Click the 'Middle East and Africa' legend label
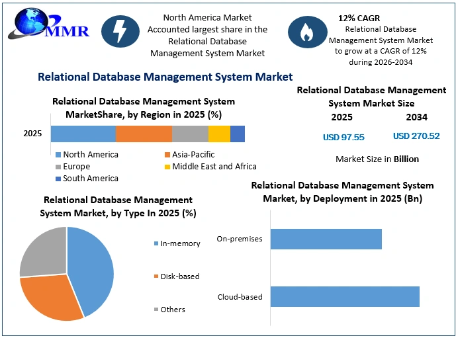The width and height of the screenshot is (456, 338). tap(214, 167)
